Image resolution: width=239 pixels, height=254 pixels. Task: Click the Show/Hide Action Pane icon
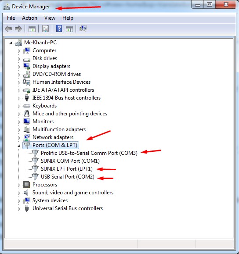(x=69, y=29)
